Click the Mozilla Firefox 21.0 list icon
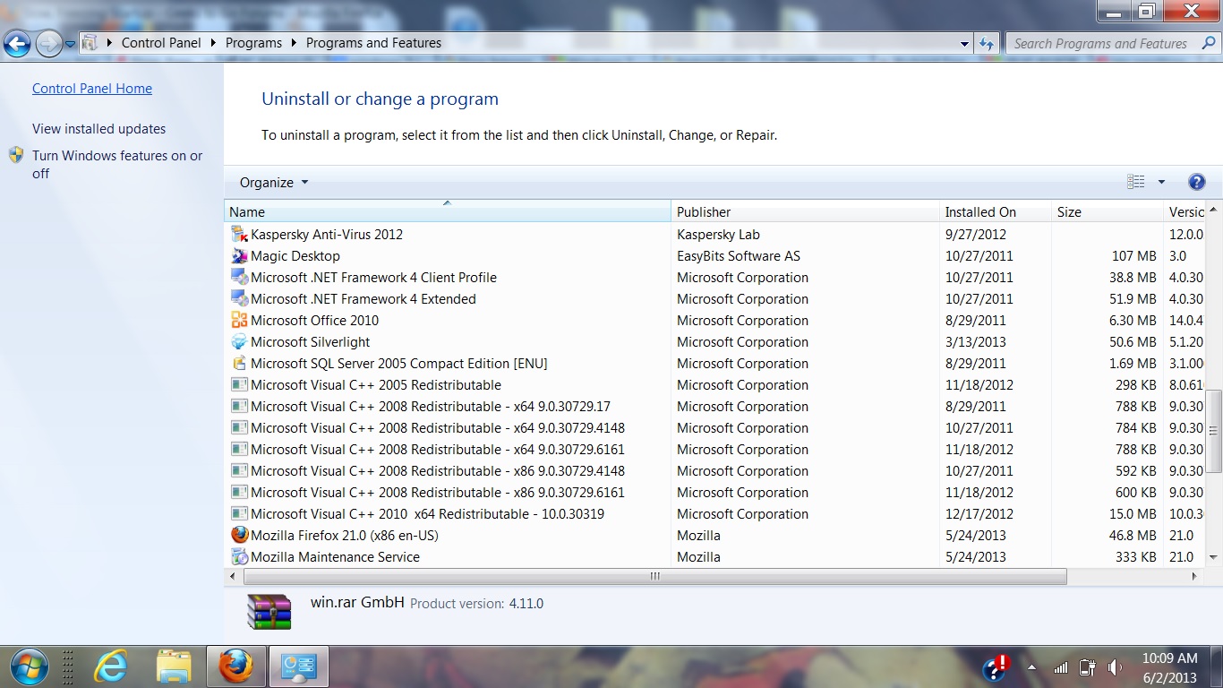 (239, 535)
